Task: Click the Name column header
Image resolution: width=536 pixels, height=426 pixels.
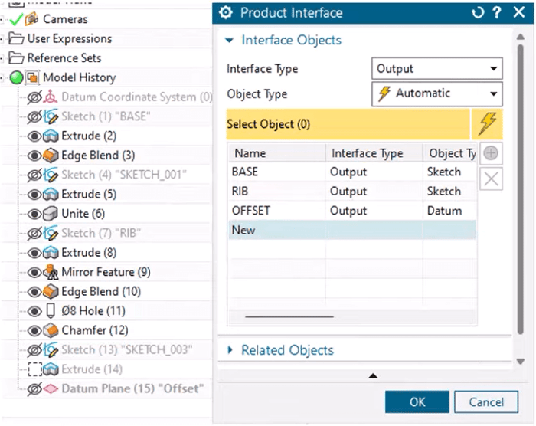Action: (x=277, y=153)
